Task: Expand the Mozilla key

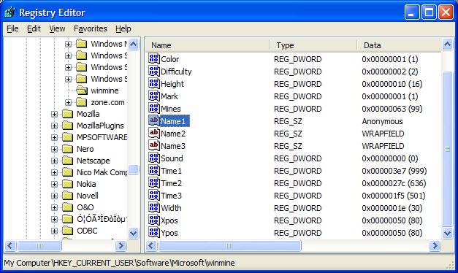Action: (54, 114)
